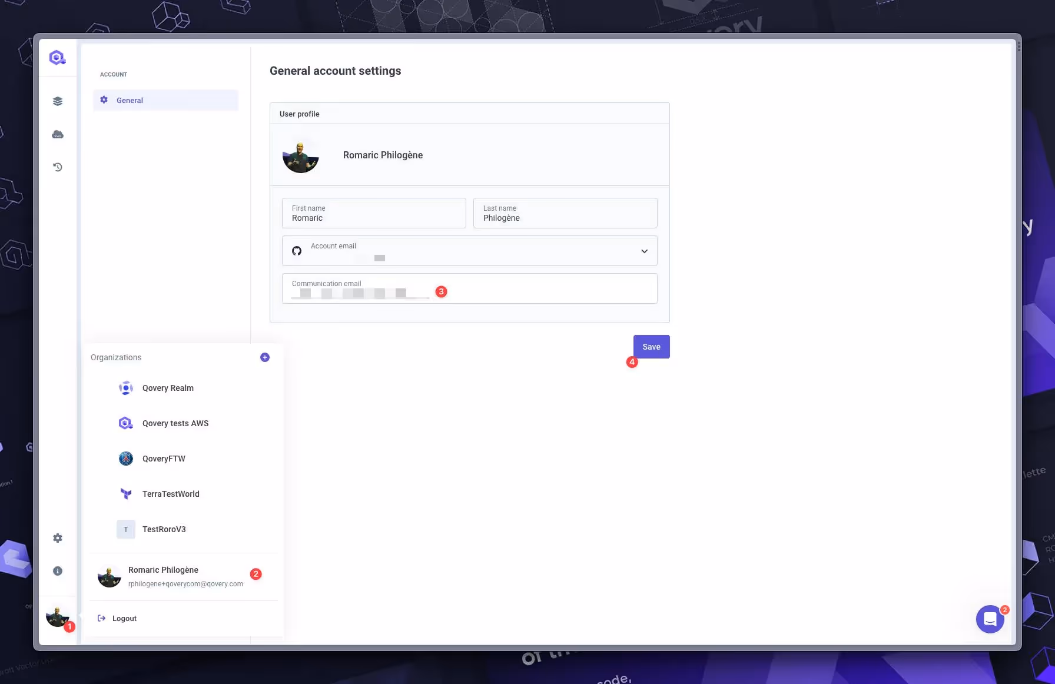
Task: Select the TerraTestWorld organization
Action: tap(170, 493)
